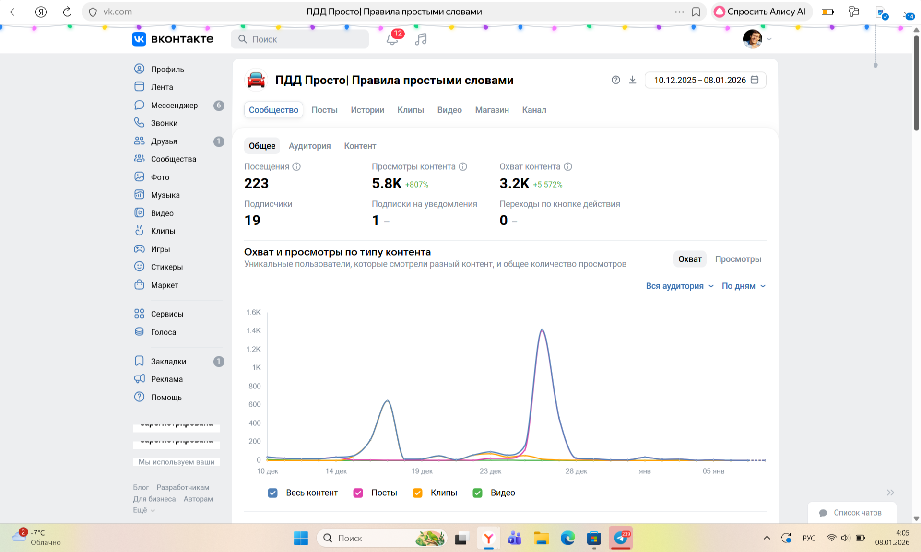This screenshot has height=552, width=921.
Task: Switch to the Посты statistics tab
Action: [324, 110]
